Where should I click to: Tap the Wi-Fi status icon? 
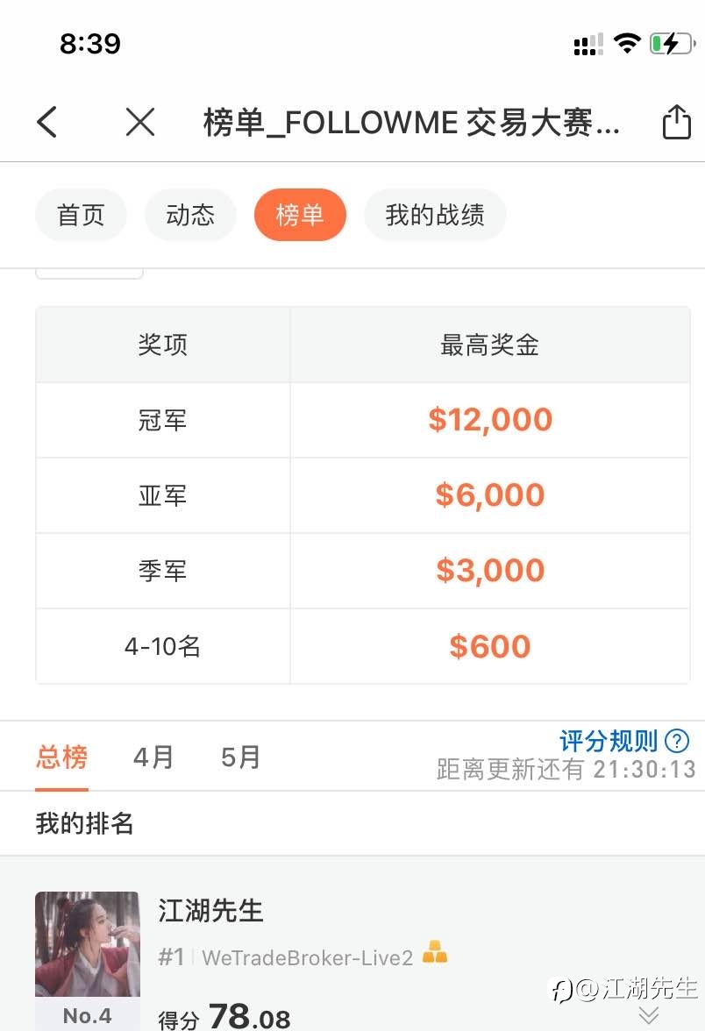coord(627,44)
